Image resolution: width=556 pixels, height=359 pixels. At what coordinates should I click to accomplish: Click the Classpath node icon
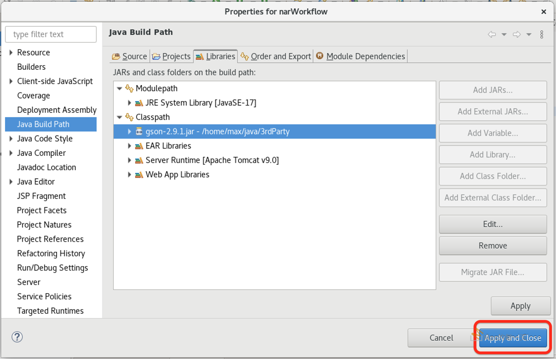click(129, 117)
